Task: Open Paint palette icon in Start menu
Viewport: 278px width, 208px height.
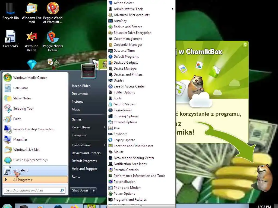Action: pyautogui.click(x=8, y=119)
